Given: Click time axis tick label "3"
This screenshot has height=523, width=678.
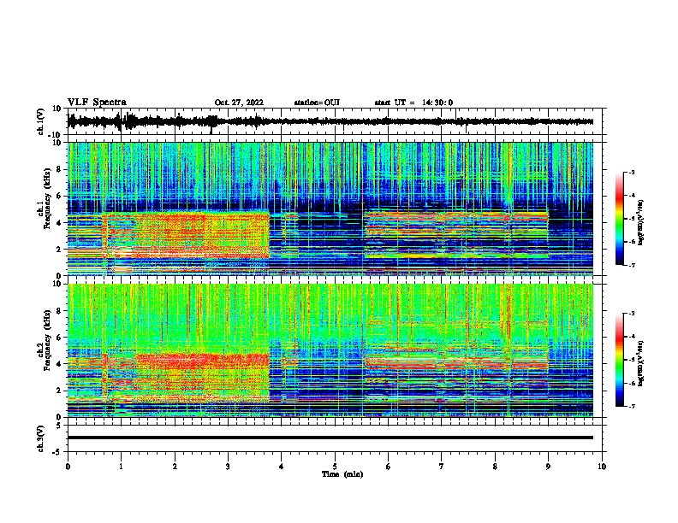Looking at the screenshot, I should pos(228,467).
